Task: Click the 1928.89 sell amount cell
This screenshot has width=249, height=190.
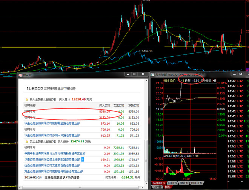Action: [118, 160]
